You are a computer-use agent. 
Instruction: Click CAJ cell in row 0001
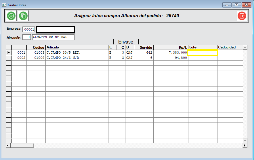point(130,52)
